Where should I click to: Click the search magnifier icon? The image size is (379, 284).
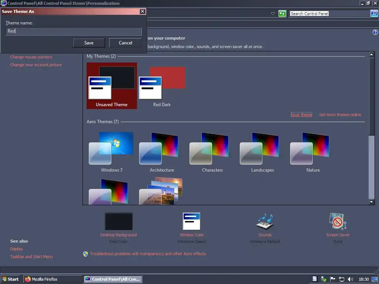coord(374,14)
